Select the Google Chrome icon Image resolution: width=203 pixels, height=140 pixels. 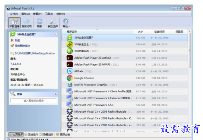pos(70,78)
